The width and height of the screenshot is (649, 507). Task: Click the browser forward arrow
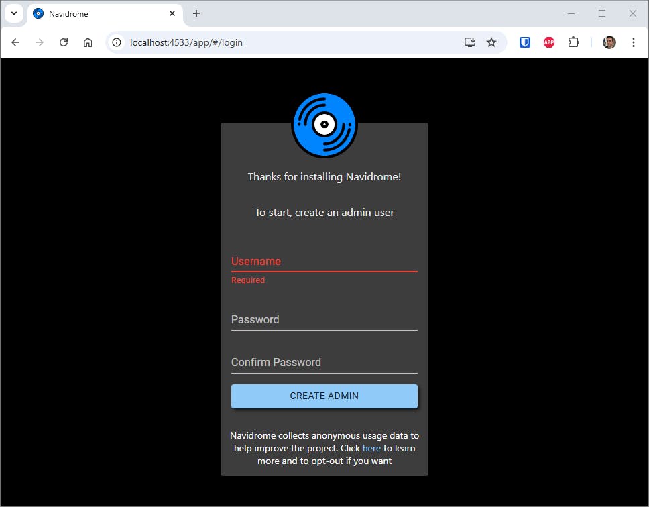pos(40,42)
